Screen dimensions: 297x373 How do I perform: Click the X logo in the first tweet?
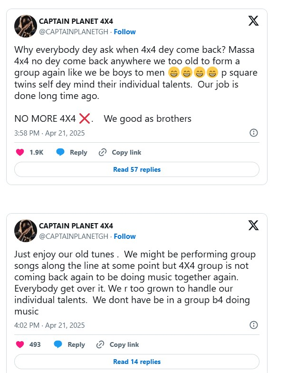pos(253,20)
